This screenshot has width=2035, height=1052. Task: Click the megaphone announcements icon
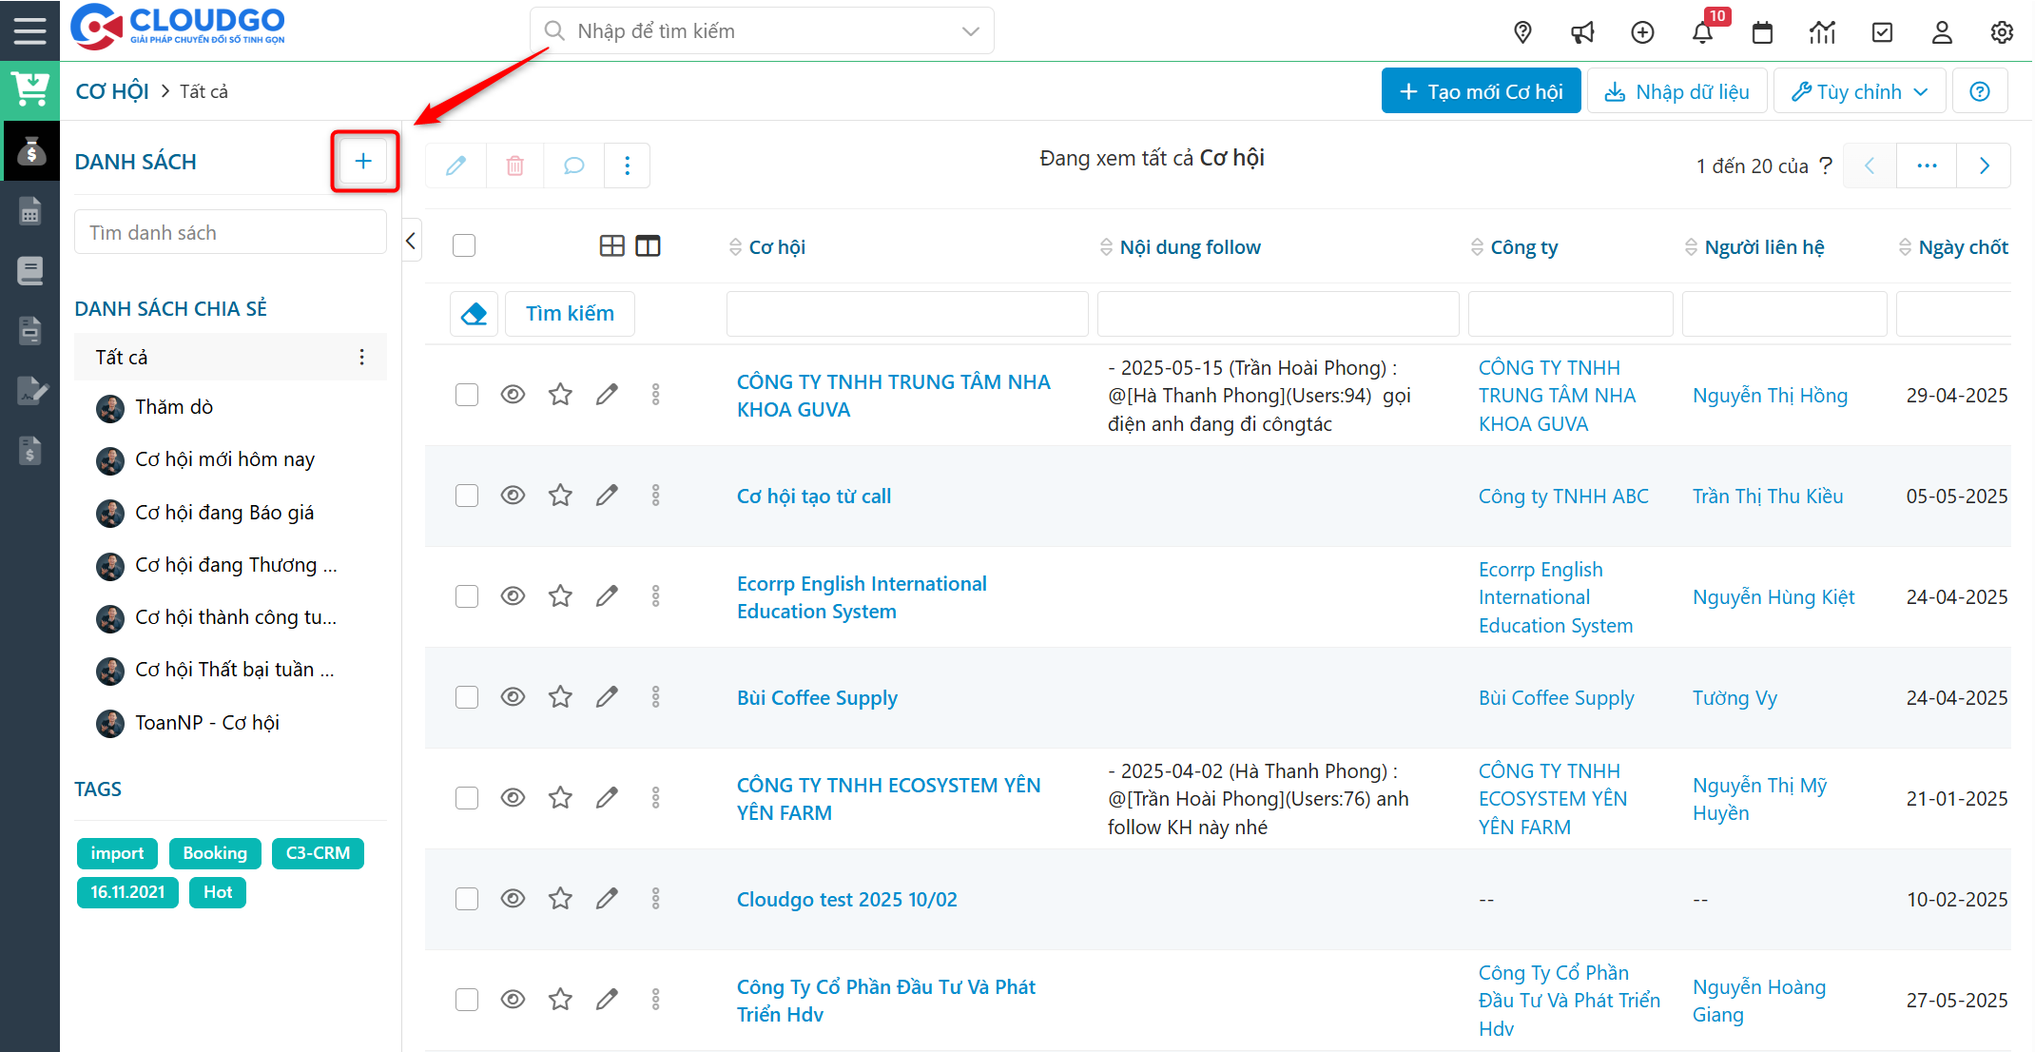(x=1582, y=32)
